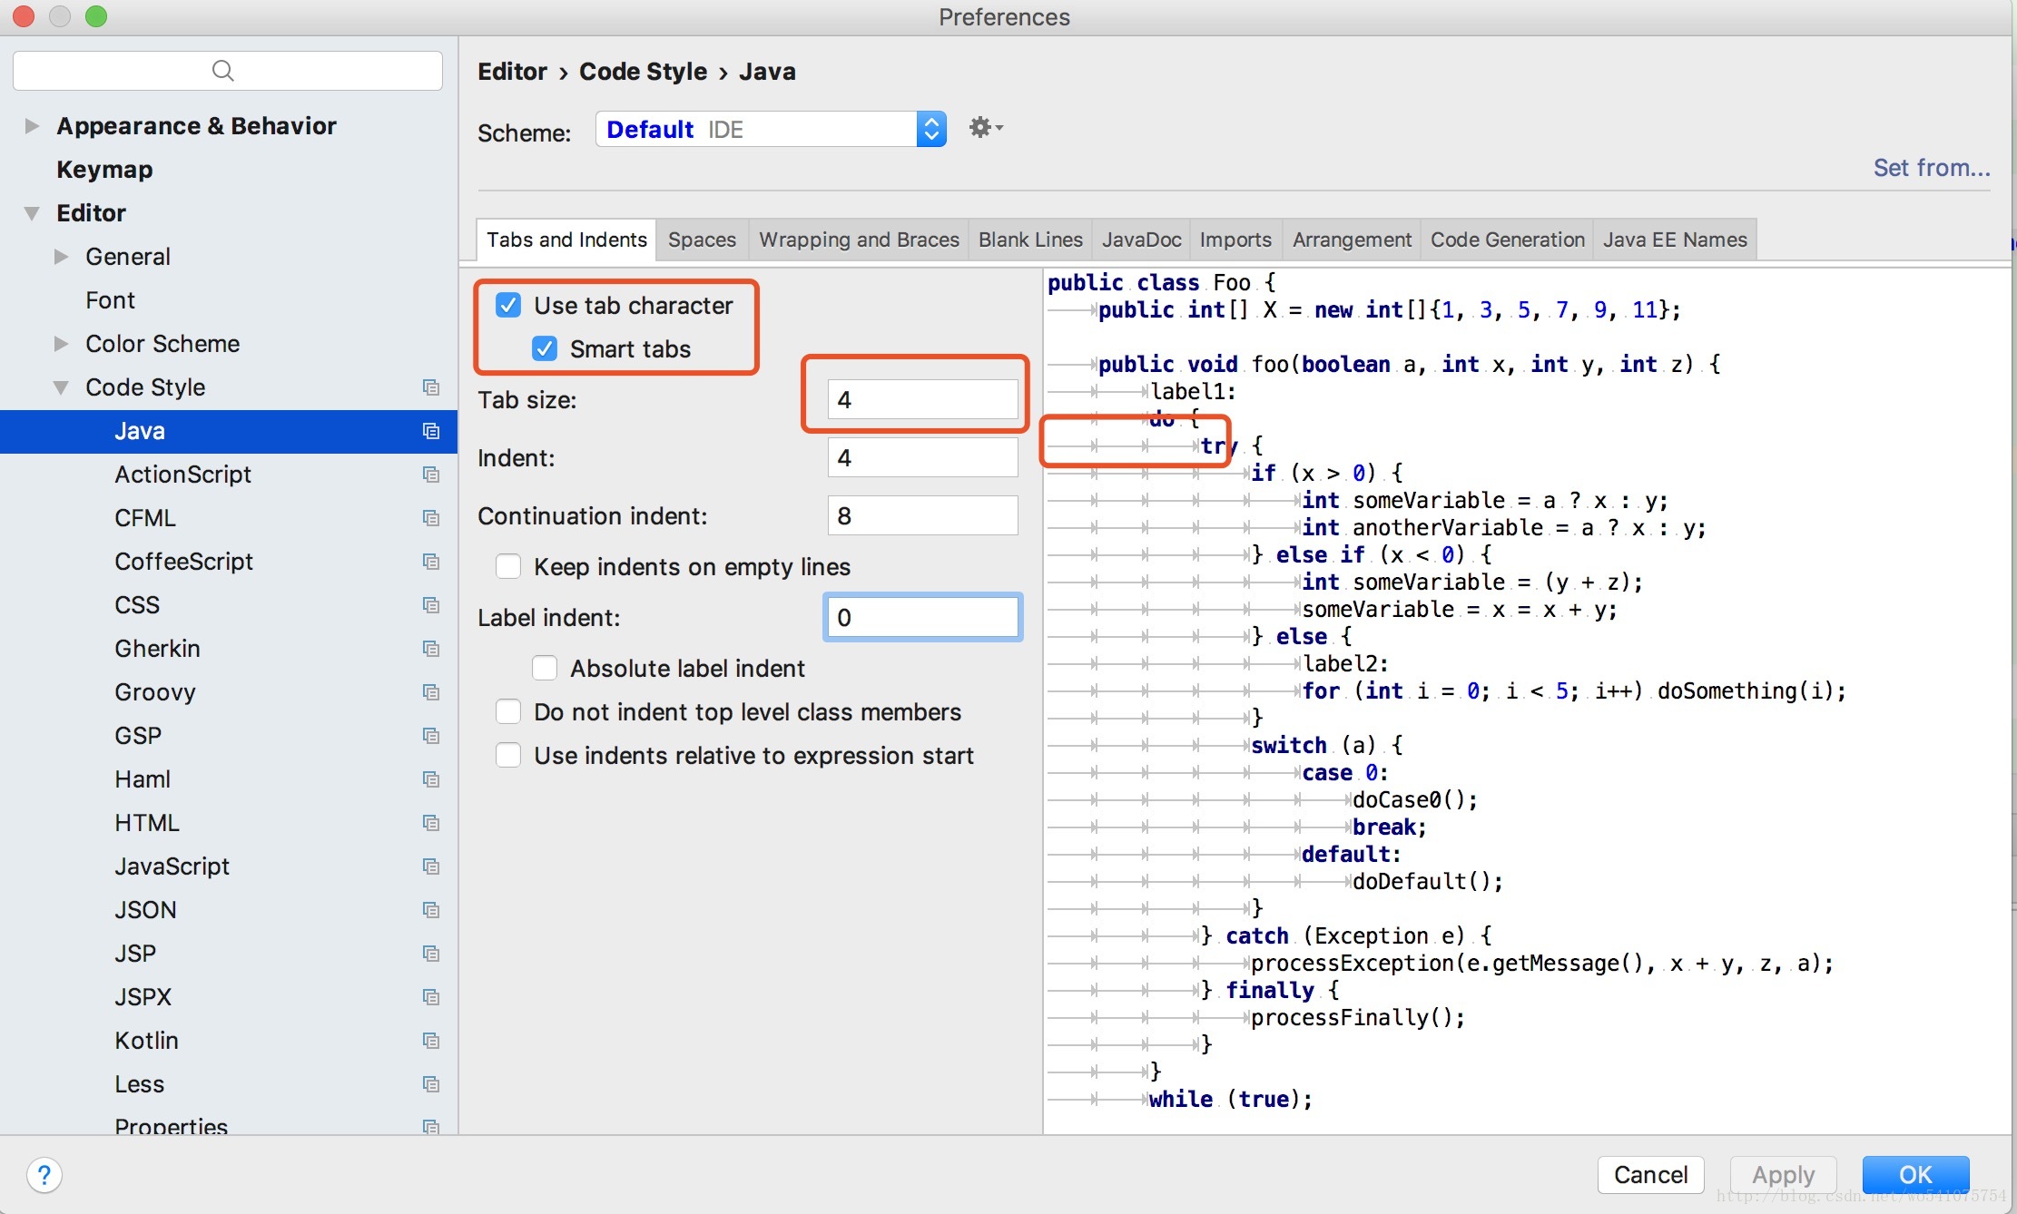2017x1214 pixels.
Task: Switch to Wrapping and Braces tab
Action: click(x=859, y=240)
